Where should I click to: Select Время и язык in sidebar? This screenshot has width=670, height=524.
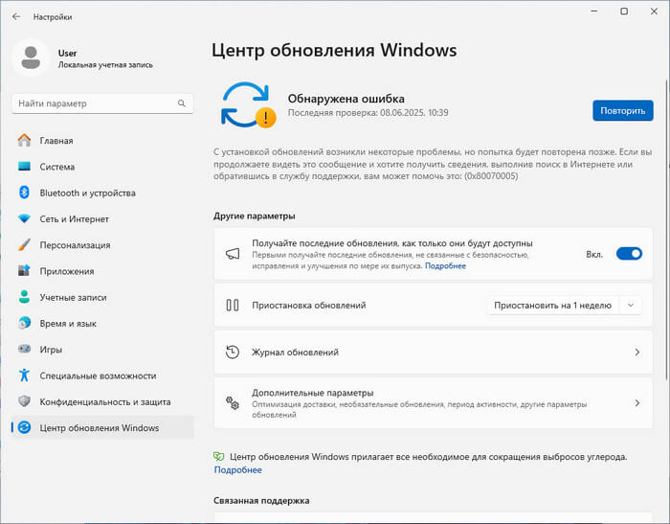click(68, 324)
